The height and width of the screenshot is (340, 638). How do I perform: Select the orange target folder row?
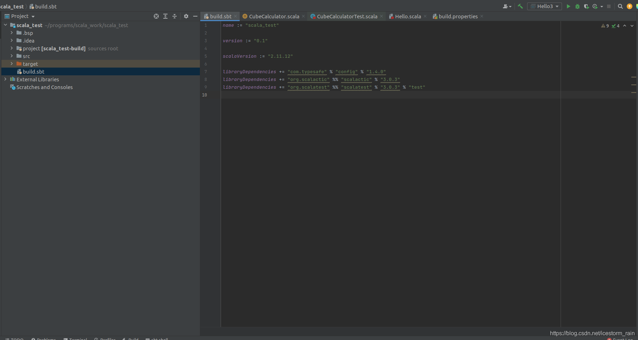(101, 64)
